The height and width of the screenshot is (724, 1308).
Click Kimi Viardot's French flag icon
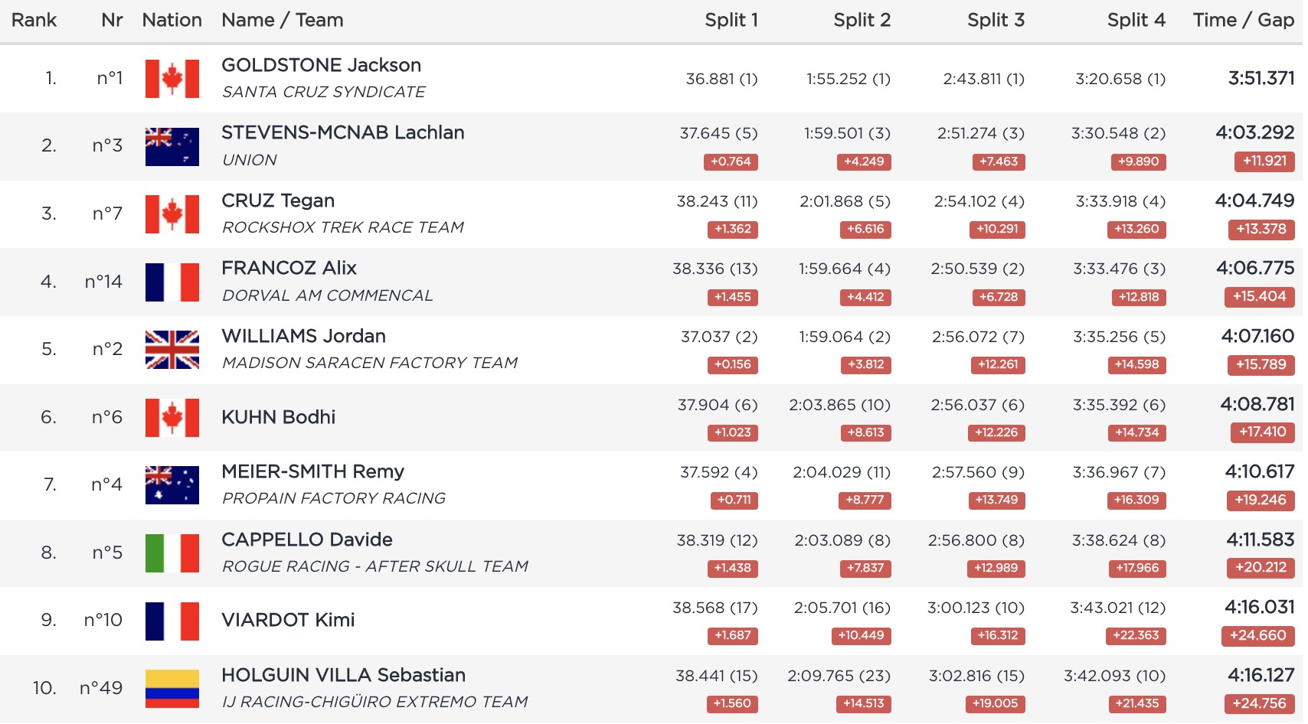click(172, 621)
